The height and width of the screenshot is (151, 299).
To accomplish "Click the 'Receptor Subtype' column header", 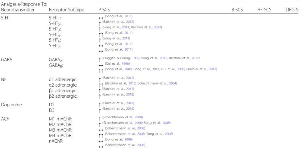I will click(x=67, y=10).
